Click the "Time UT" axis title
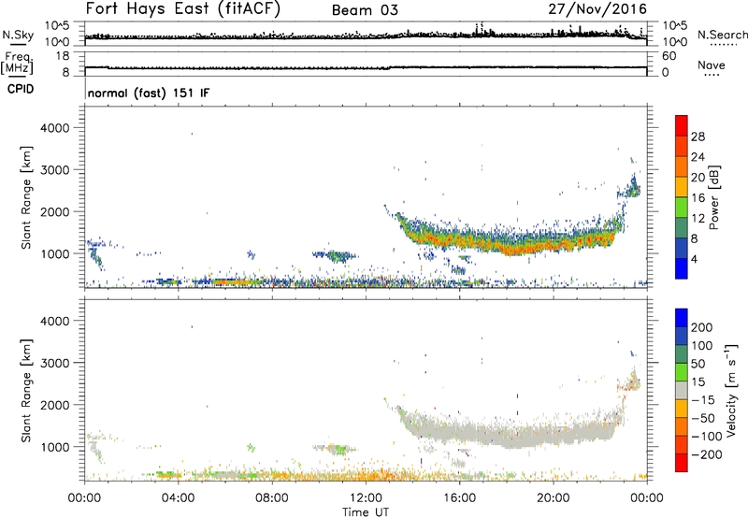The width and height of the screenshot is (748, 518). pyautogui.click(x=366, y=511)
